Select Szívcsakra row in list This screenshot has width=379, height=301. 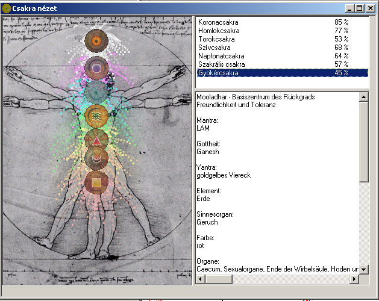point(214,48)
